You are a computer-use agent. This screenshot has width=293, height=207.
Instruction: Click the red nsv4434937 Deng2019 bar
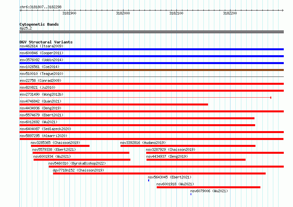tap(196, 160)
